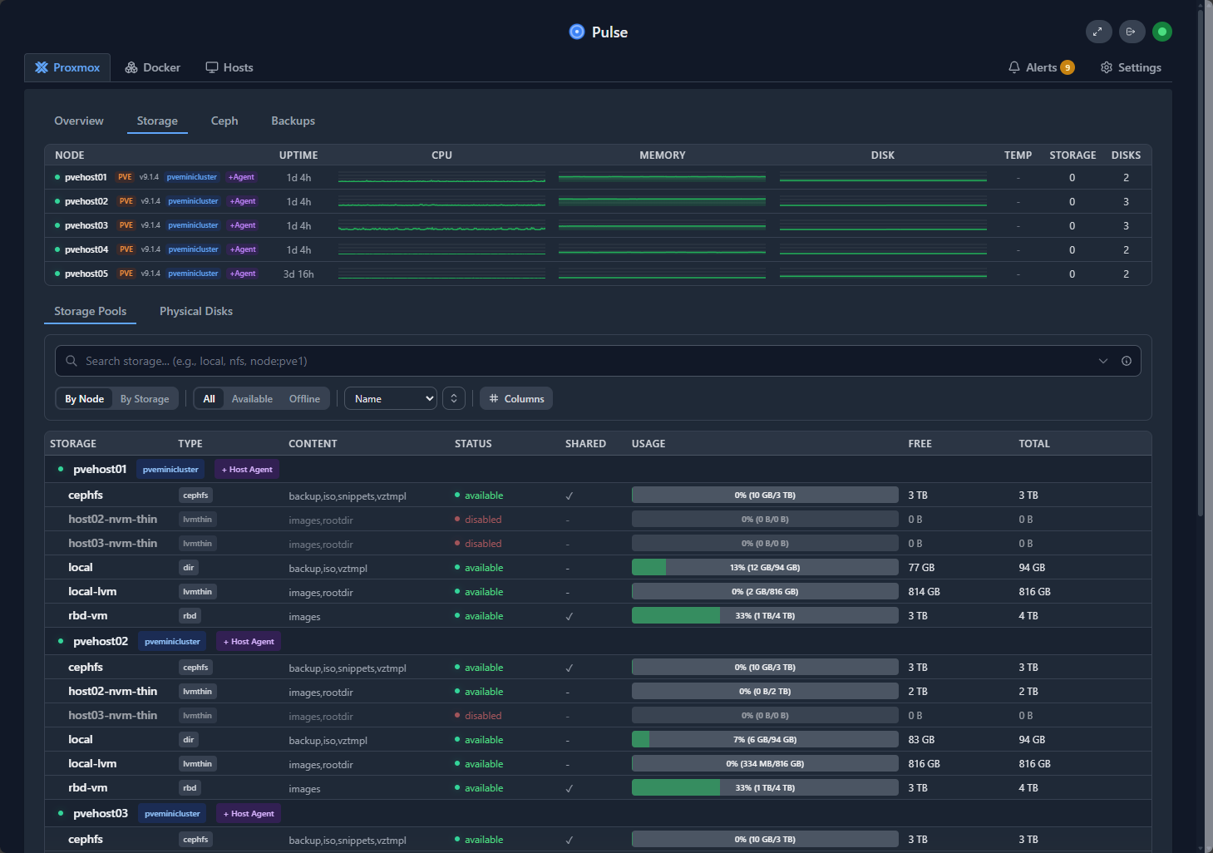Image resolution: width=1213 pixels, height=853 pixels.
Task: Open the Docker section icon
Action: coord(131,67)
